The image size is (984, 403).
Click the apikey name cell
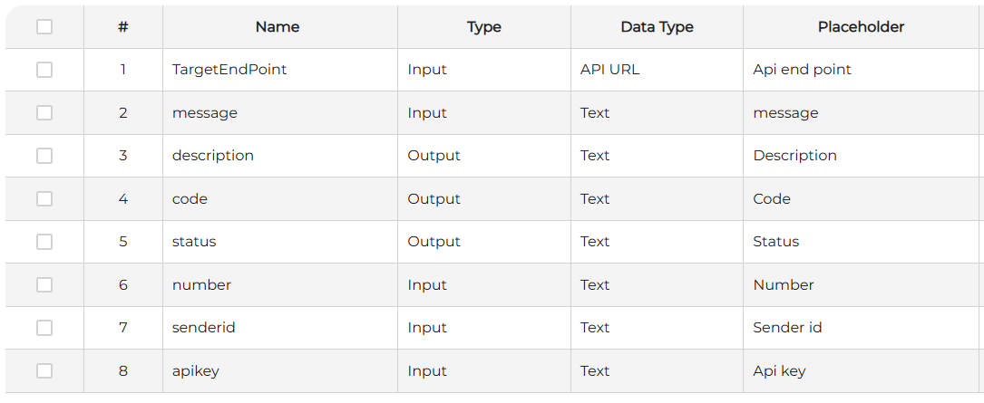coord(196,371)
